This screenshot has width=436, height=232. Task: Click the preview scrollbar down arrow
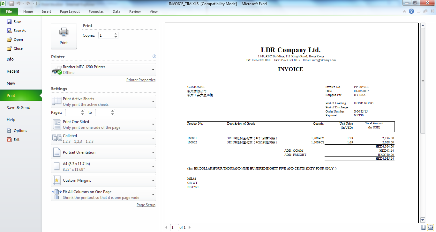coord(423,220)
